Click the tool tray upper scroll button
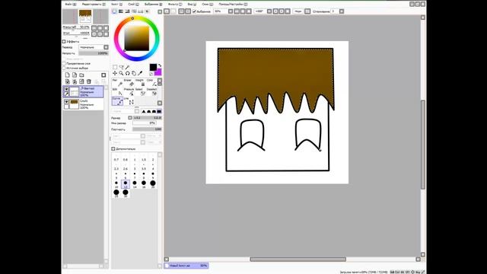 click(x=160, y=81)
